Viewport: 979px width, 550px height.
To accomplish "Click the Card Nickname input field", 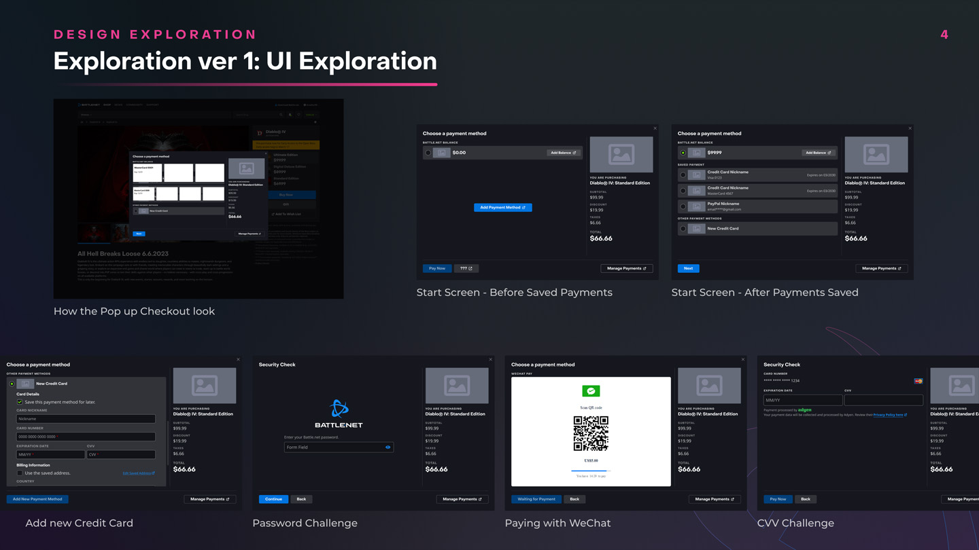I will coord(86,419).
